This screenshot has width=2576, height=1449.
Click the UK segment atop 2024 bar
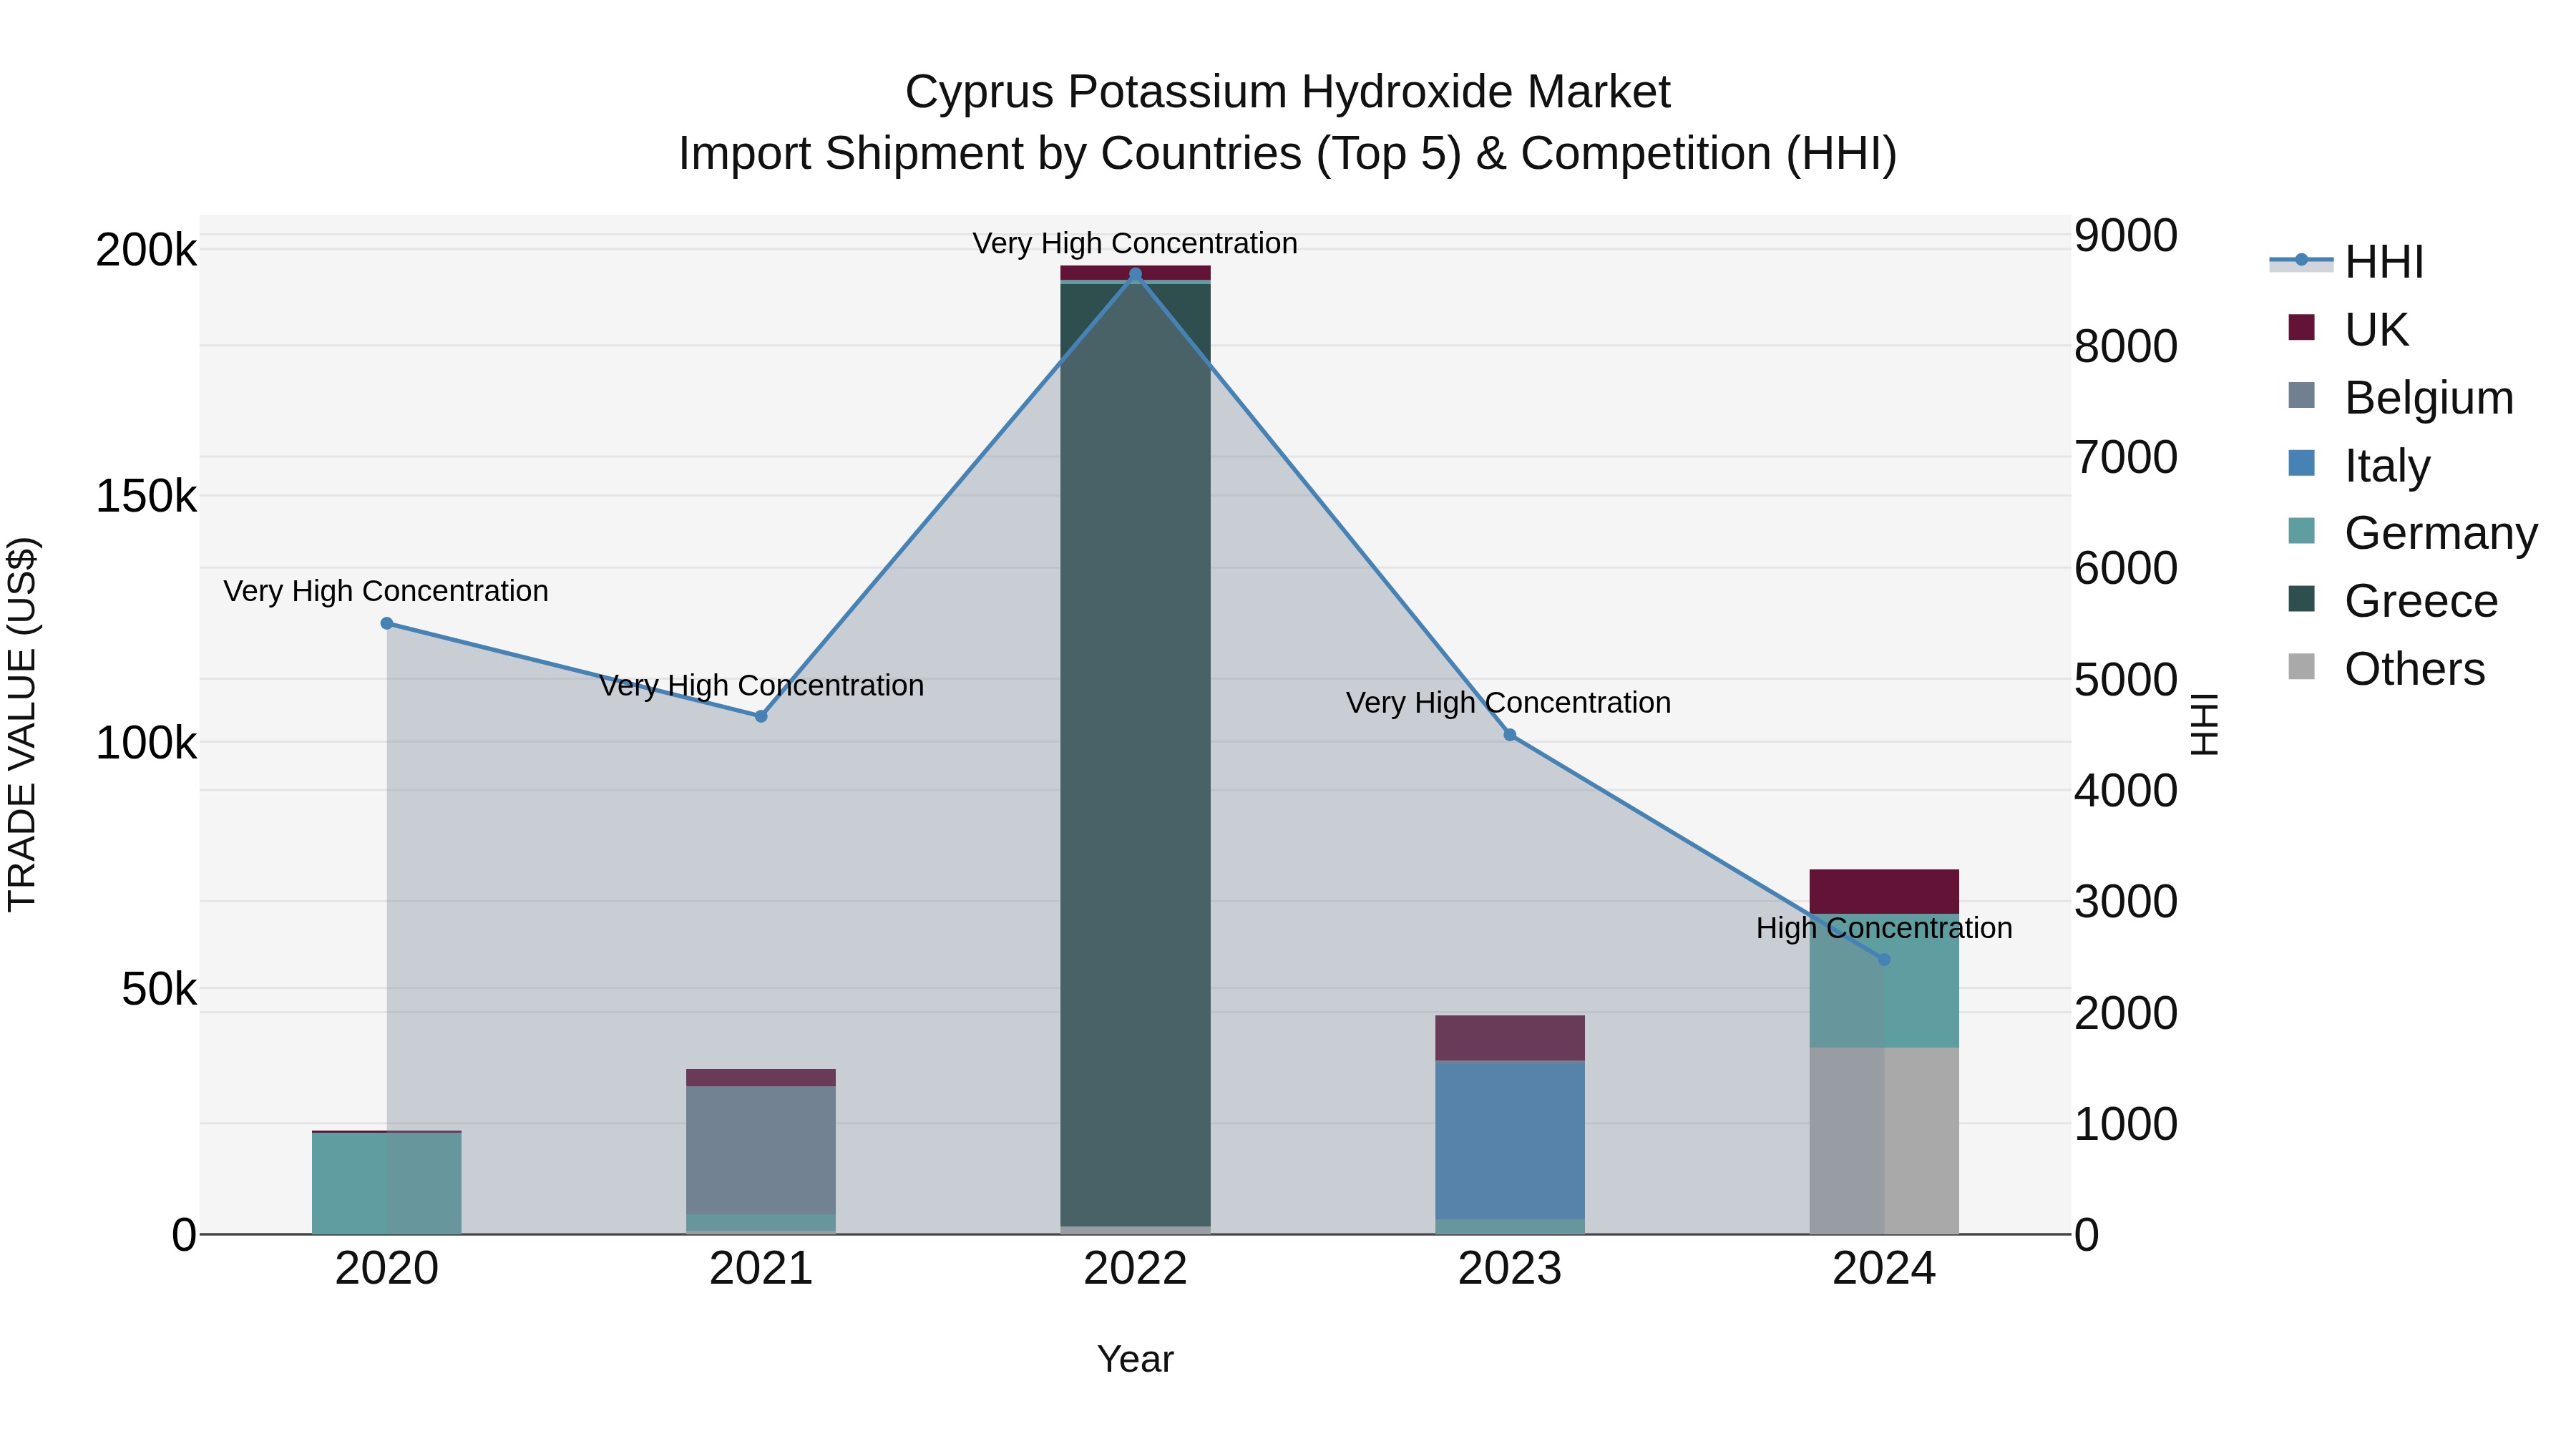tap(1884, 891)
